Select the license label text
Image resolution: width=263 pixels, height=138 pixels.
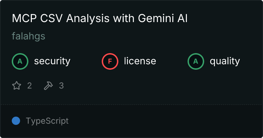click(140, 61)
